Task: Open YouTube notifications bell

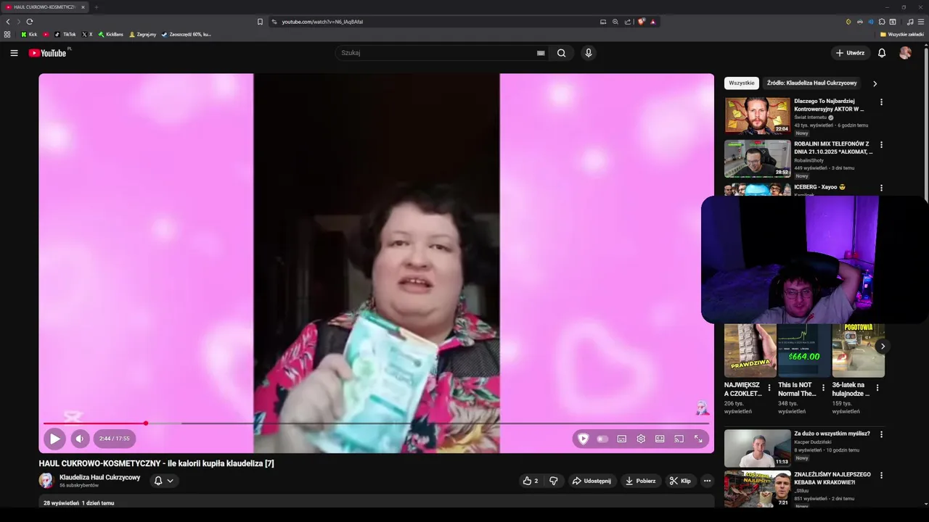Action: point(882,53)
